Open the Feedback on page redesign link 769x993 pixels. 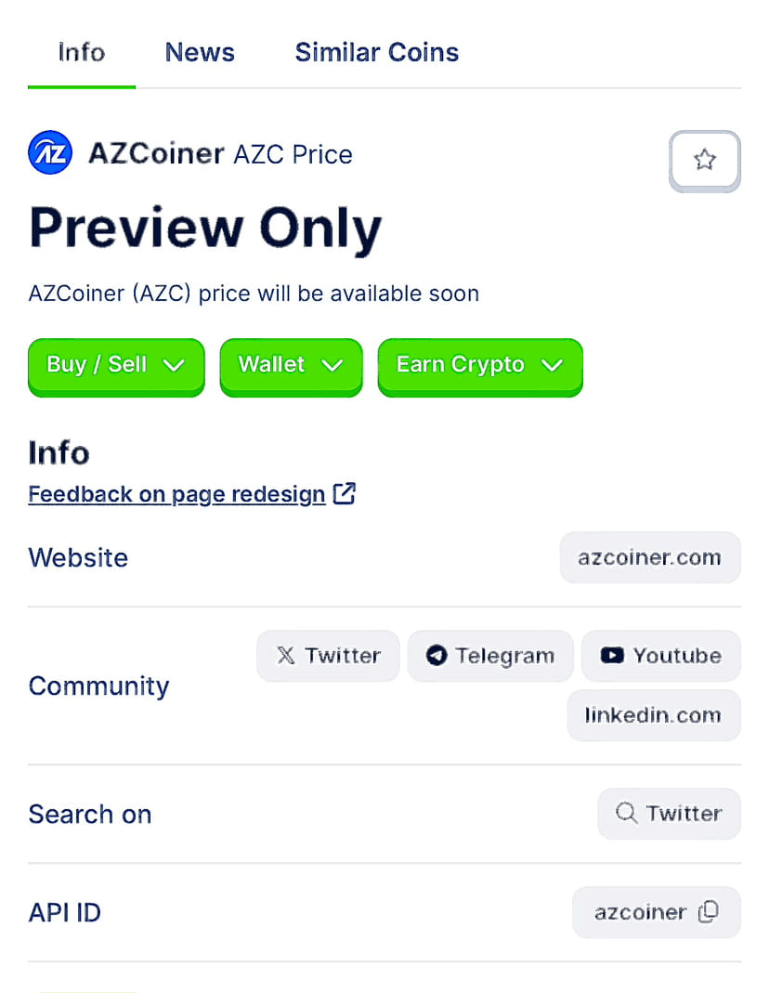tap(176, 494)
